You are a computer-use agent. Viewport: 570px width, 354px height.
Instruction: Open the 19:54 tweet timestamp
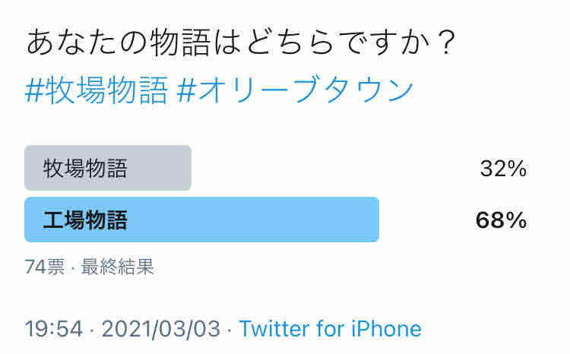pos(54,329)
